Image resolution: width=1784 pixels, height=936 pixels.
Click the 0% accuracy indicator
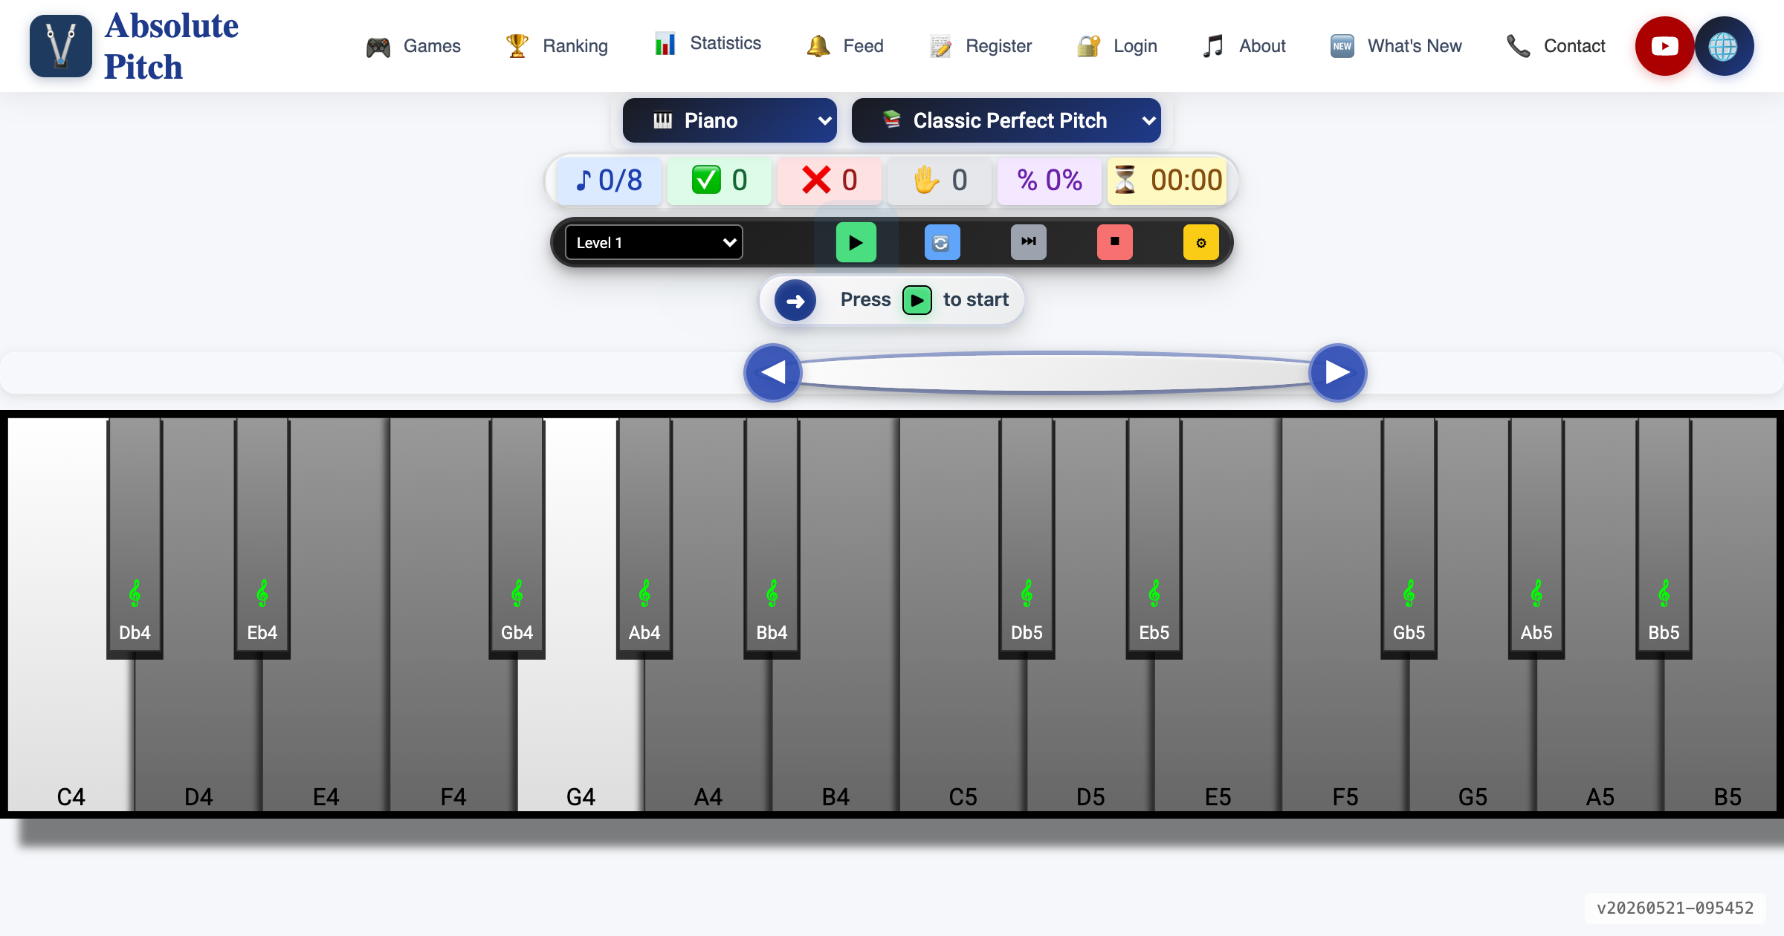coord(1049,181)
